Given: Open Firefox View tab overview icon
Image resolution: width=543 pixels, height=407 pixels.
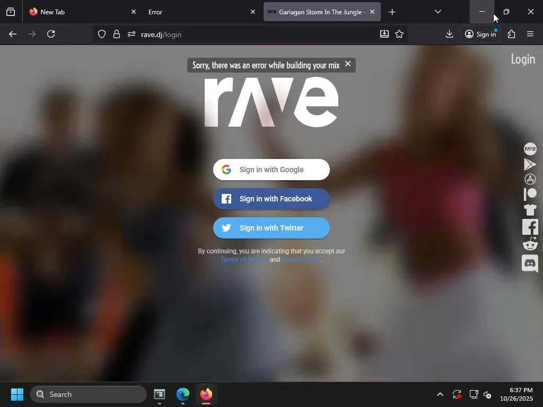Looking at the screenshot, I should 11,12.
